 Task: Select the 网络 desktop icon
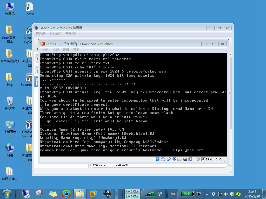click(x=10, y=150)
